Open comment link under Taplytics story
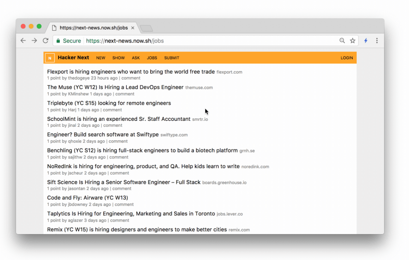The image size is (409, 260). (x=120, y=220)
